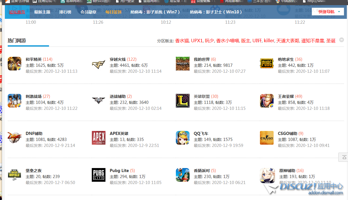Click the 原神辅助 forum icon
The width and height of the screenshot is (348, 200).
pyautogui.click(x=267, y=175)
